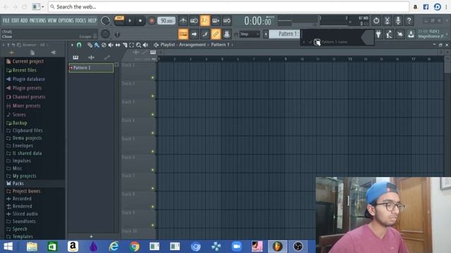This screenshot has width=451, height=253.
Task: Open the PATTERNS menu
Action: coord(37,20)
